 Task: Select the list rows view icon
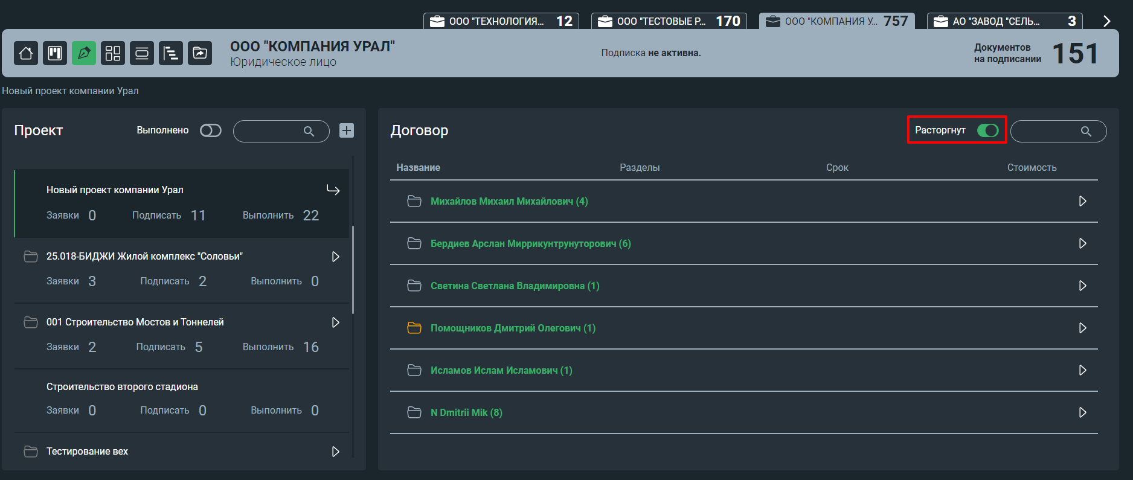tap(142, 53)
